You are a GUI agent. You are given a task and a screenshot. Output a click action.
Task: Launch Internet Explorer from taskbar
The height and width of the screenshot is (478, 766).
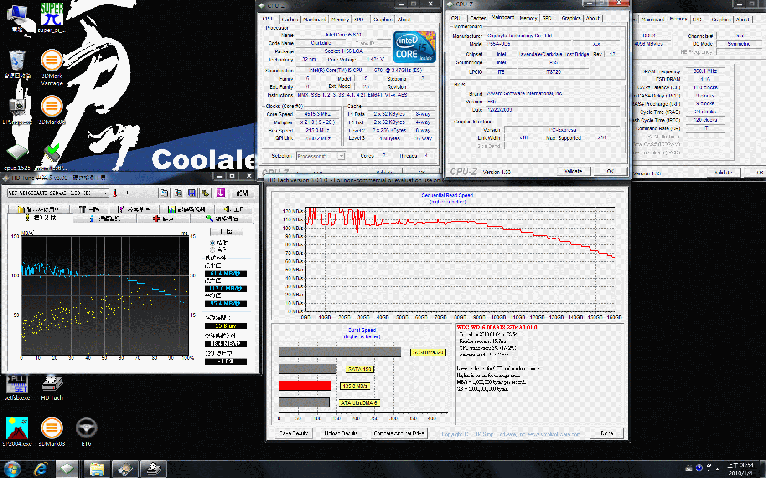41,469
